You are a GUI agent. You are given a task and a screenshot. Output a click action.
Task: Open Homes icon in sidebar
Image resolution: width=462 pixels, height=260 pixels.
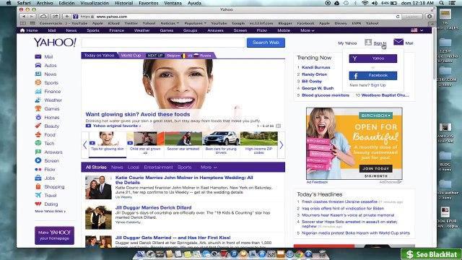[x=38, y=117]
